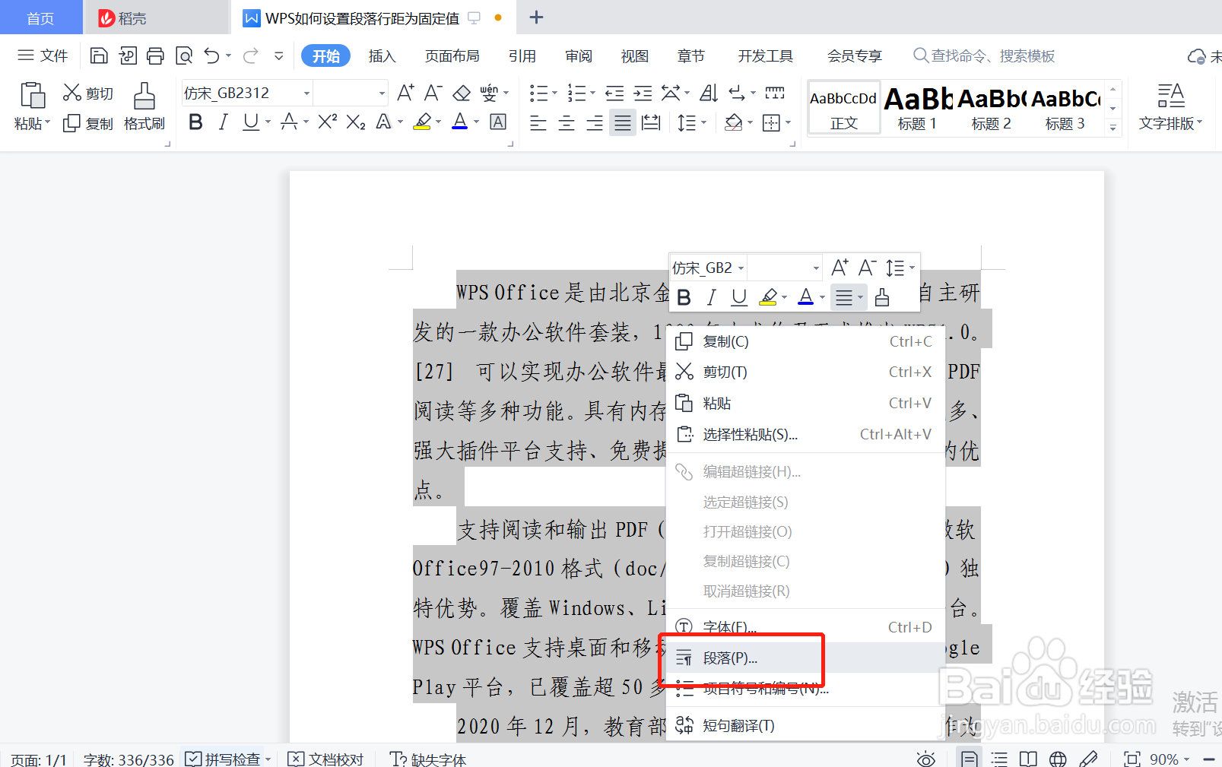Add character border icon
The height and width of the screenshot is (767, 1222).
498,122
